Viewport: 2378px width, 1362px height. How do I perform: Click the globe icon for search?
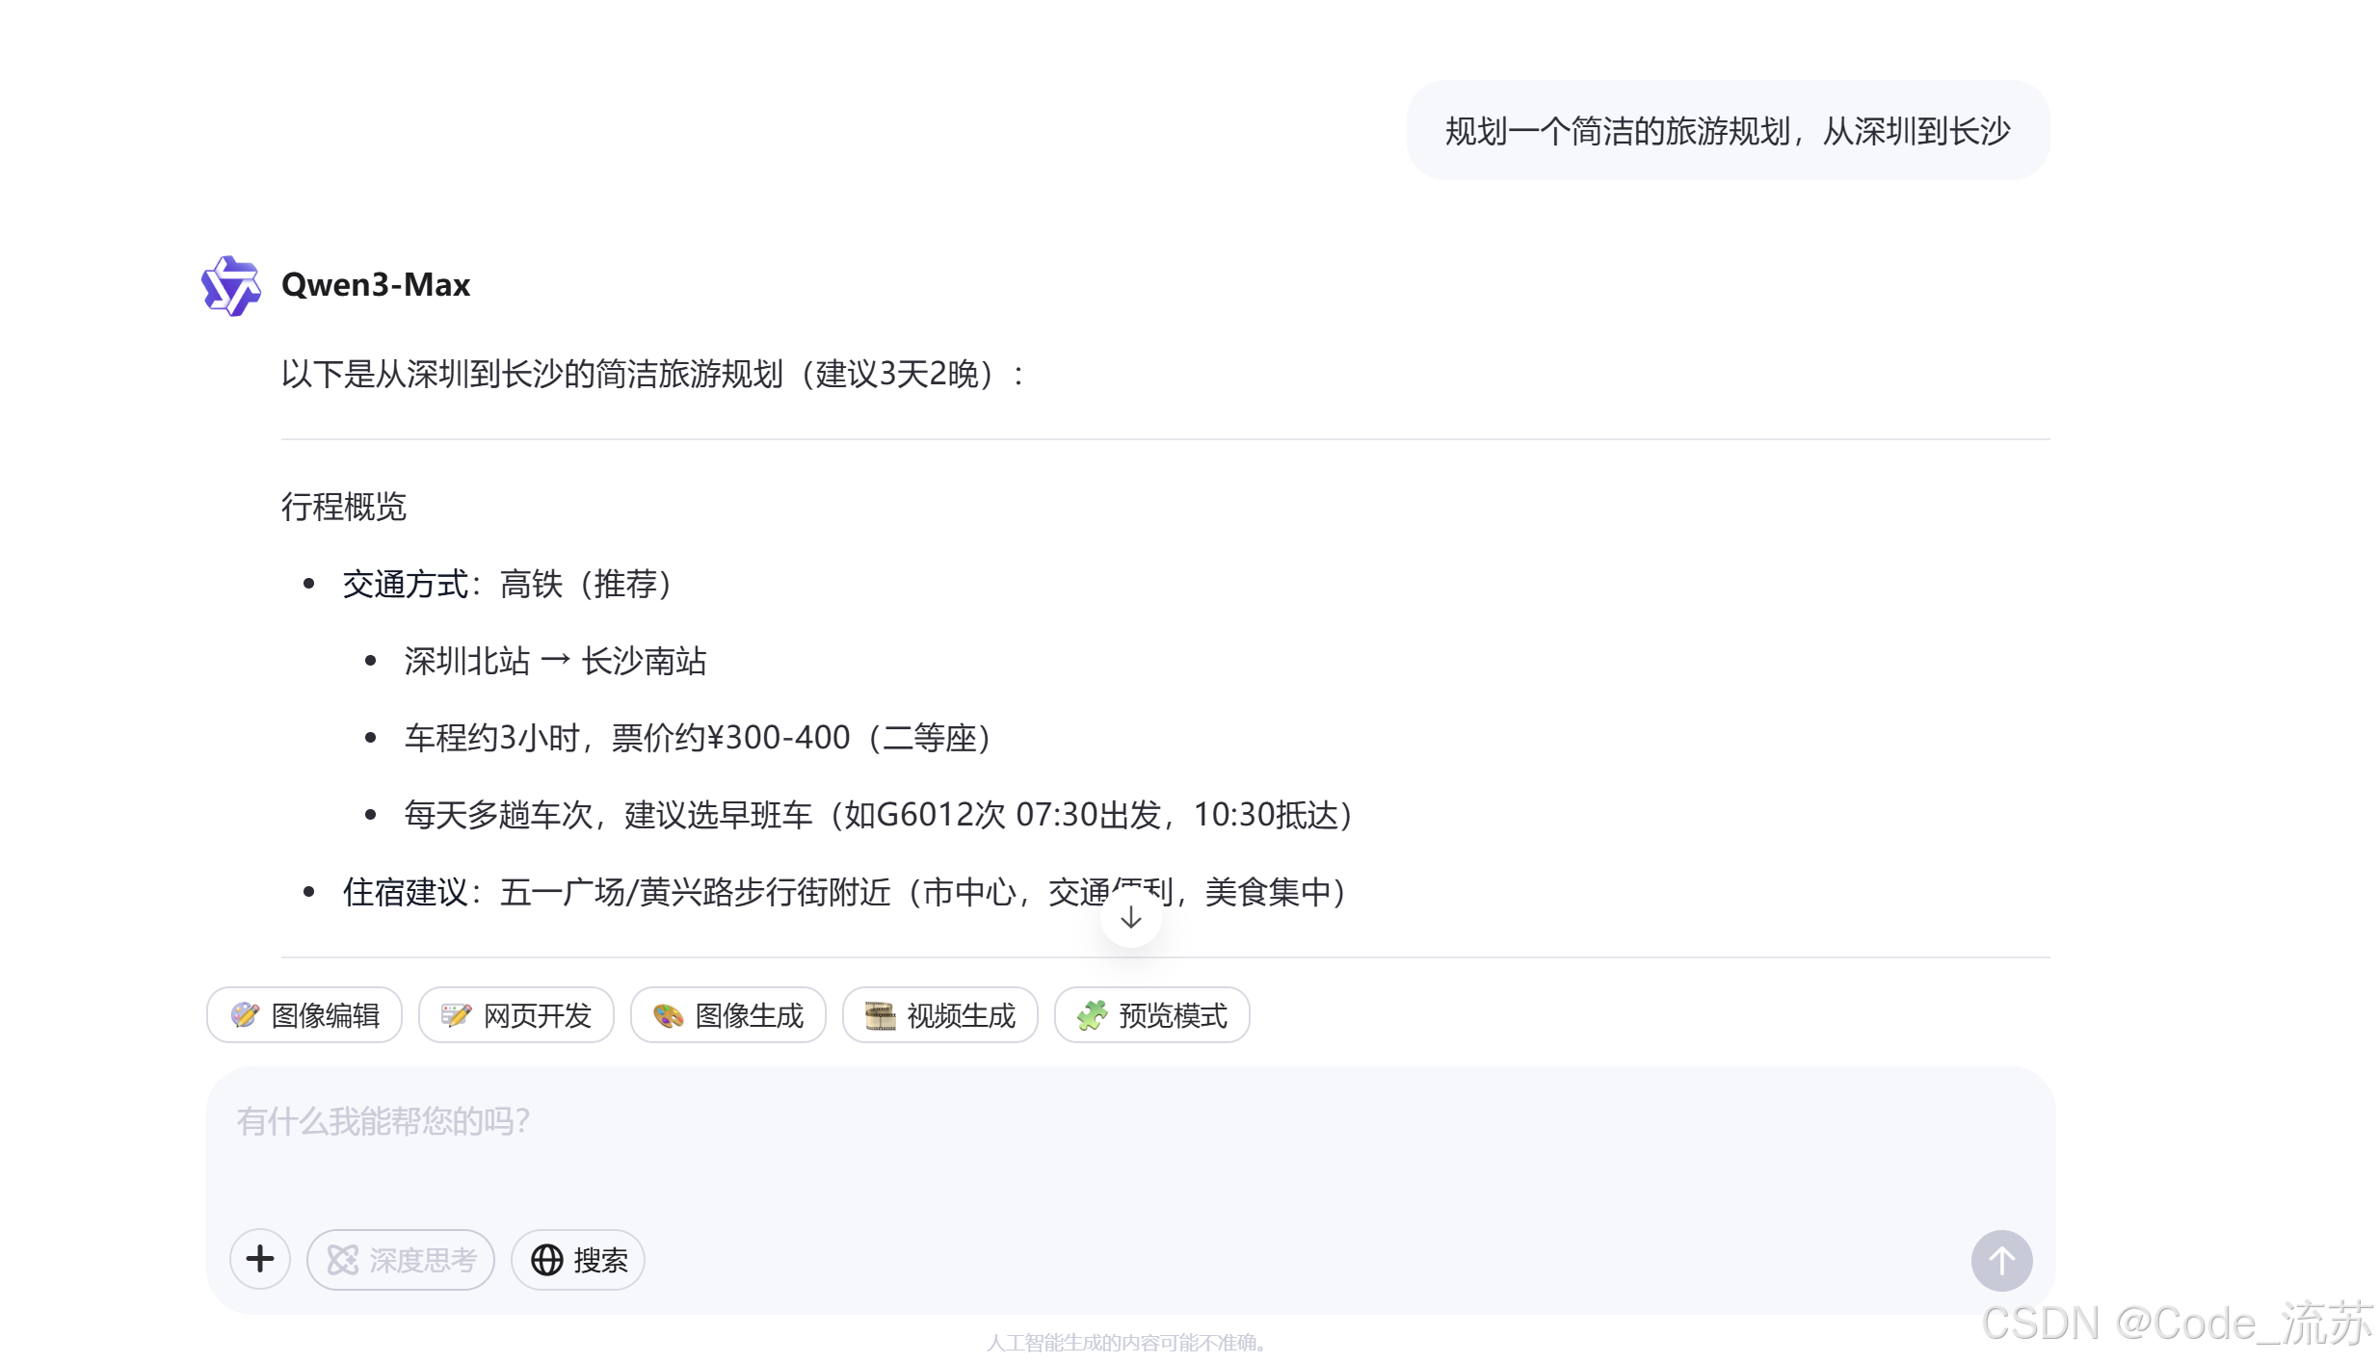tap(546, 1260)
